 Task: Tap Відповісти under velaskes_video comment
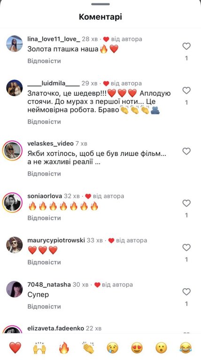(44, 174)
